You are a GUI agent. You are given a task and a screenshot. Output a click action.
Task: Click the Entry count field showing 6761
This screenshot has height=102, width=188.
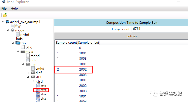pos(160,29)
